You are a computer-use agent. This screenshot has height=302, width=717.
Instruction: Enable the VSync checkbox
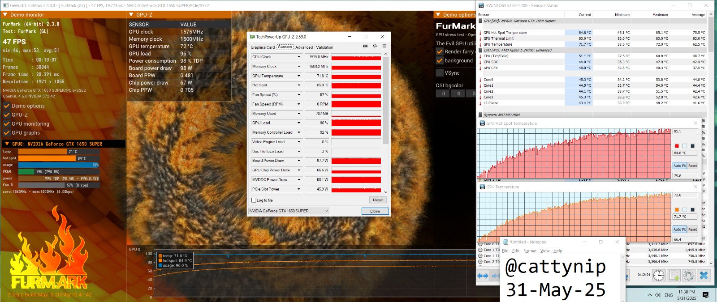(440, 73)
